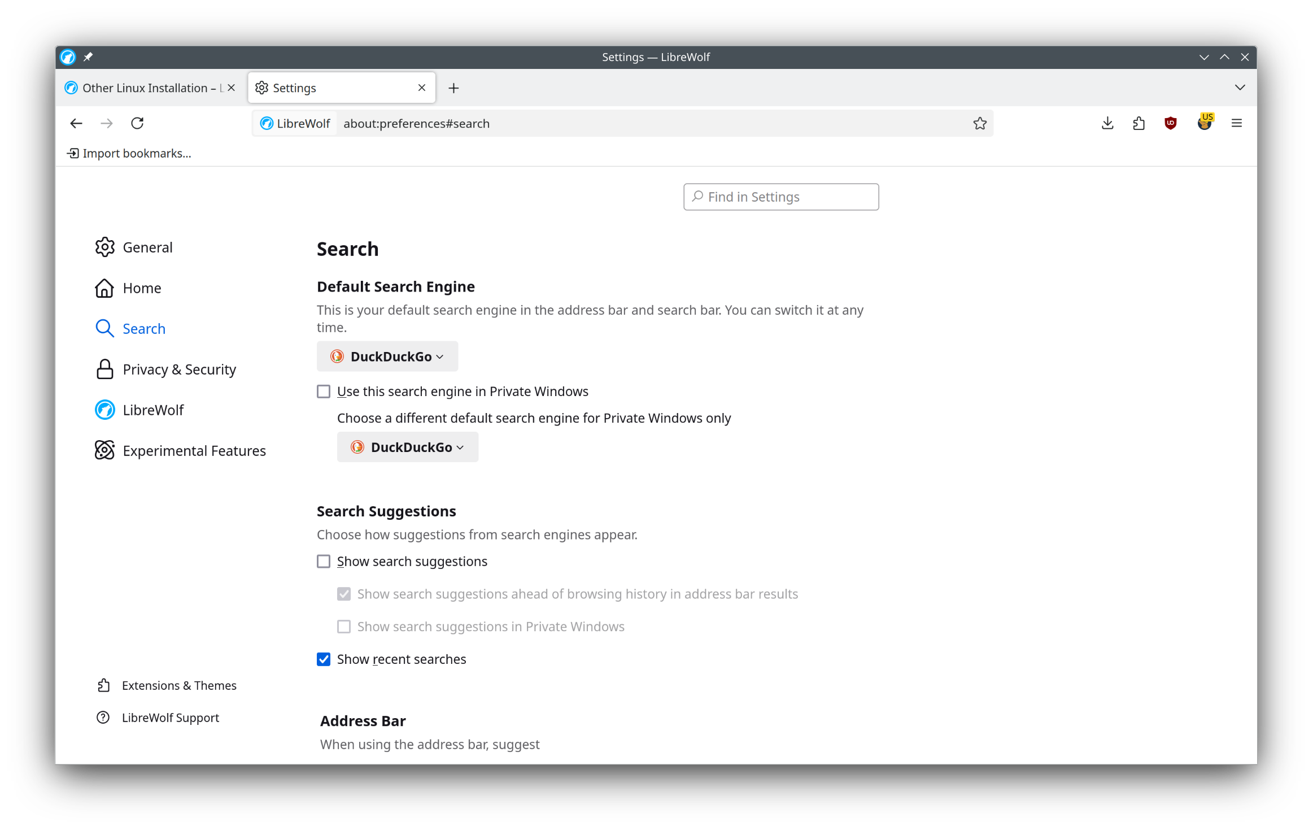Screen dimensions: 1313x830
Task: Click Import bookmarks link
Action: click(129, 153)
